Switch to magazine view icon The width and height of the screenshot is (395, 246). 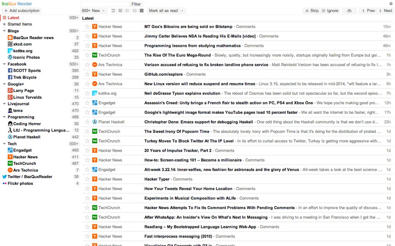coord(127,10)
